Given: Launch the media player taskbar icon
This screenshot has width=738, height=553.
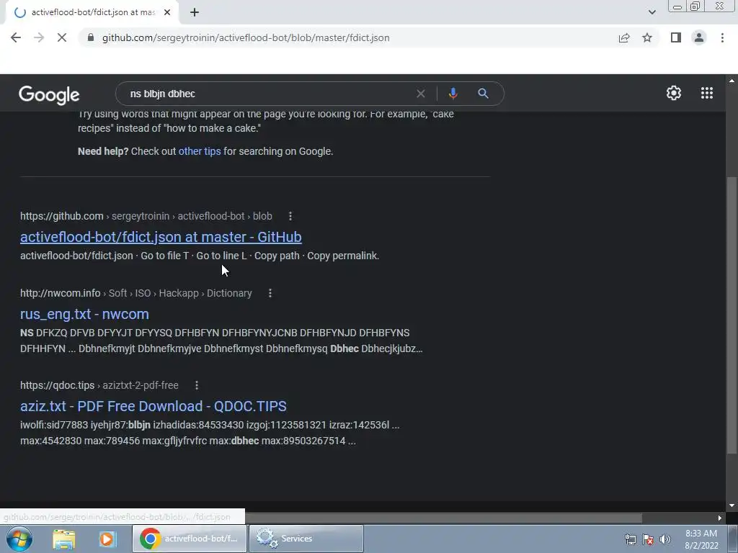Looking at the screenshot, I should click(x=107, y=539).
